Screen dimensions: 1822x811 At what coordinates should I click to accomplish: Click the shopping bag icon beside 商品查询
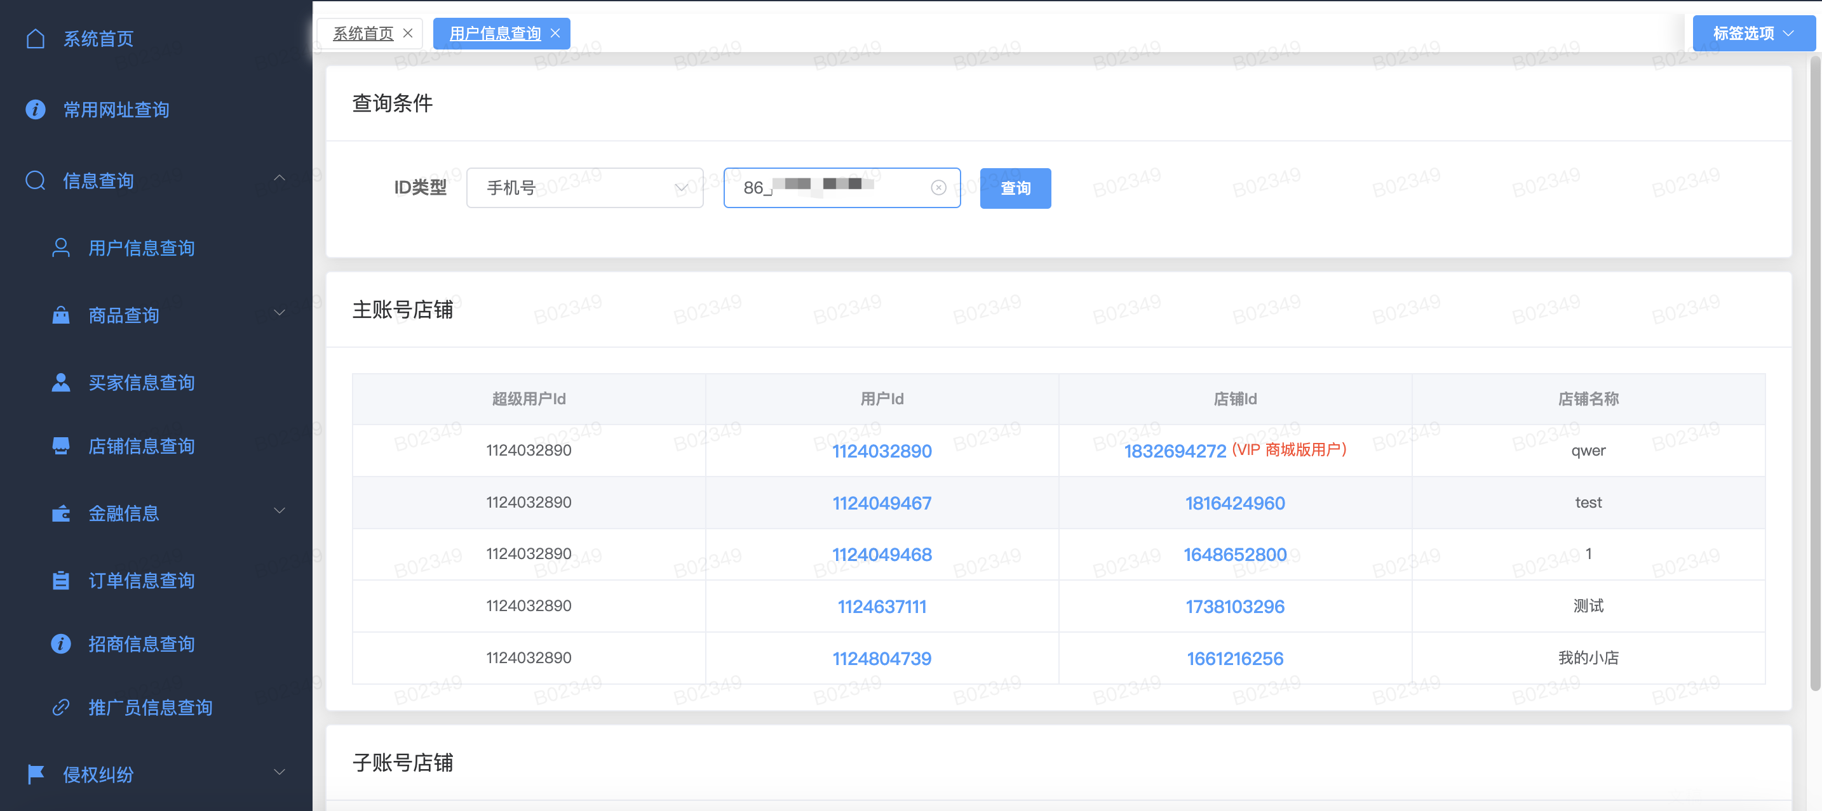coord(61,315)
